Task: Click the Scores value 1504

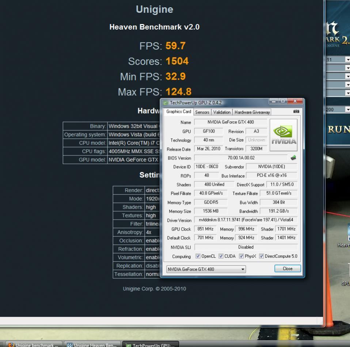Action: coord(177,61)
